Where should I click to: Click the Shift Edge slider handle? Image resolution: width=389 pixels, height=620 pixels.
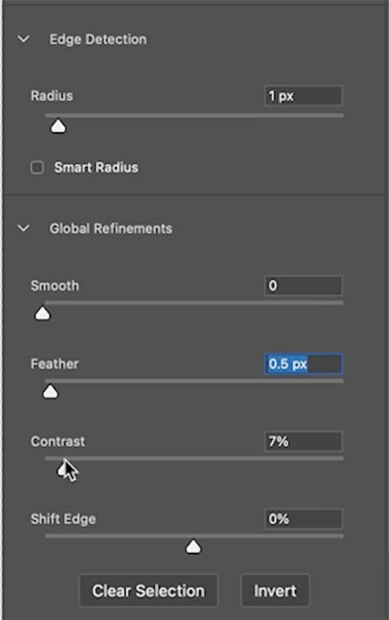pyautogui.click(x=193, y=547)
